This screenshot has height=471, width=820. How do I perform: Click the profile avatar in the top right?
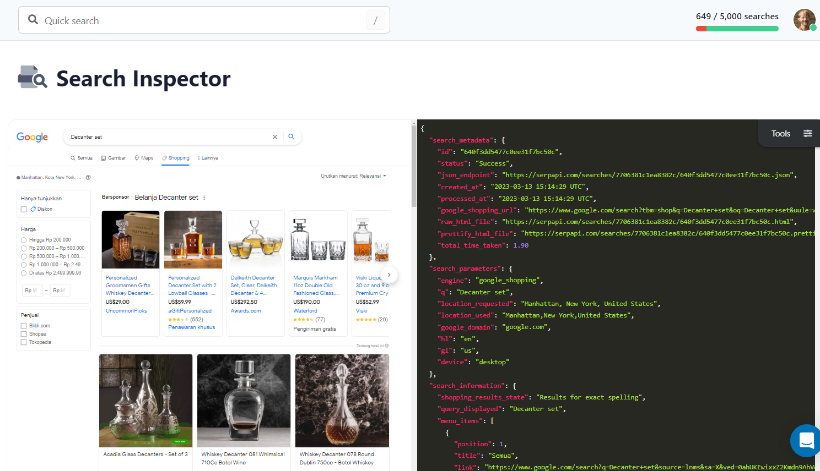pyautogui.click(x=804, y=20)
